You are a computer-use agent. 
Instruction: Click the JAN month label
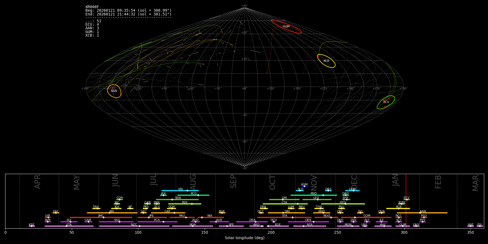click(x=395, y=180)
